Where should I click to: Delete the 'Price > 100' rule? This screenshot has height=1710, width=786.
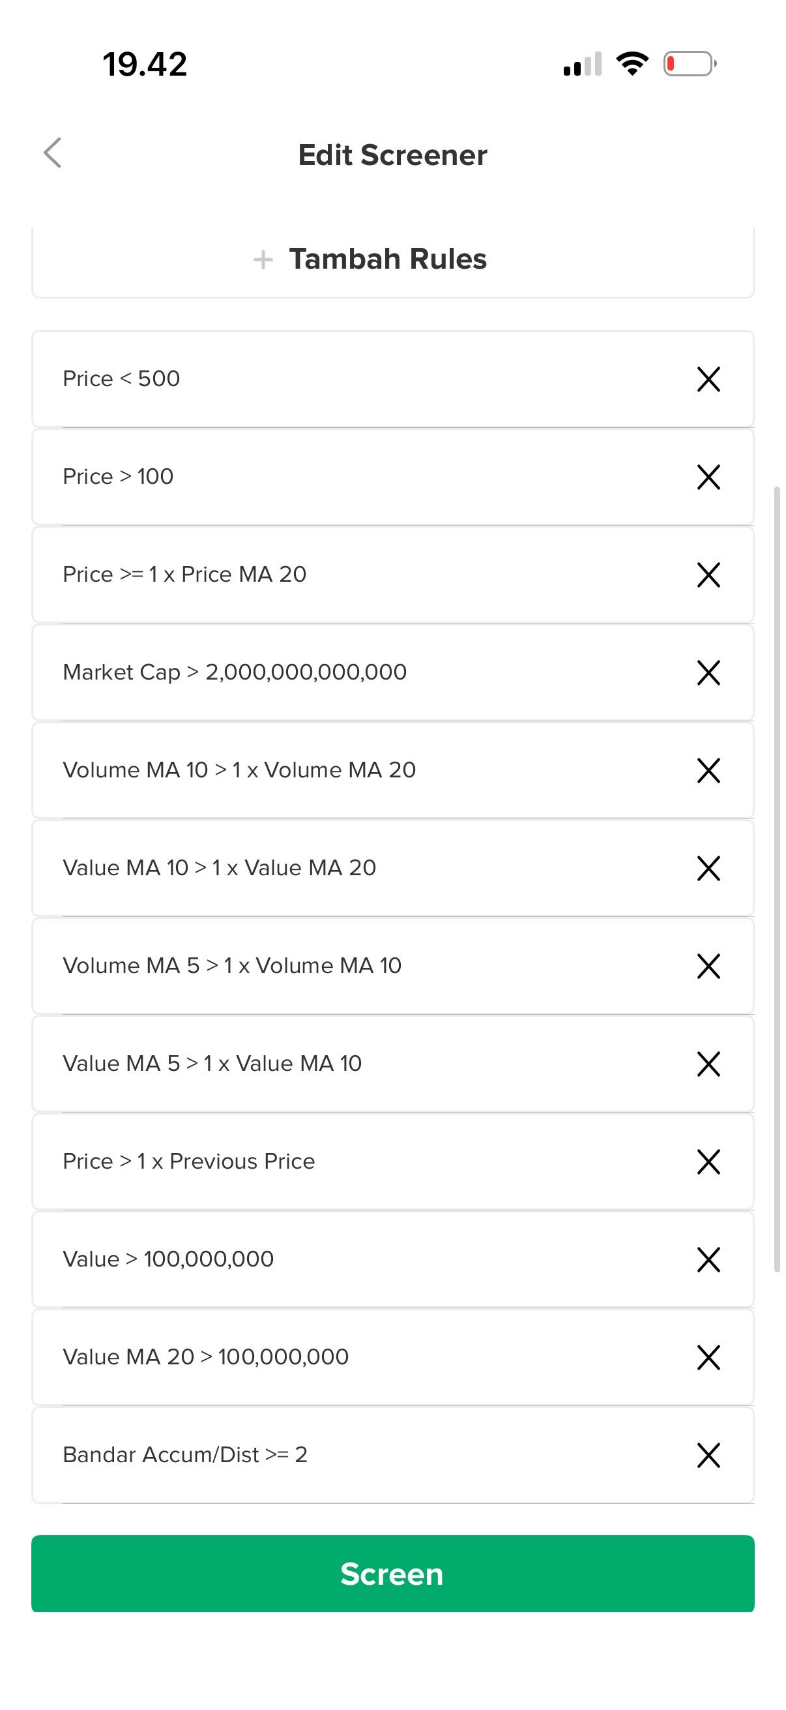pos(708,477)
